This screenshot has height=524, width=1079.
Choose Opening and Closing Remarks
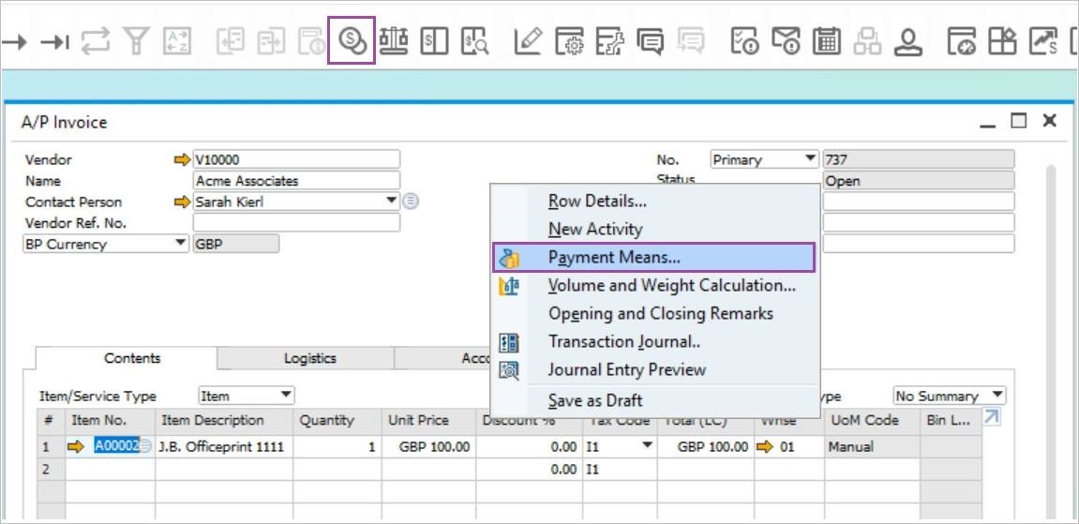tap(661, 314)
